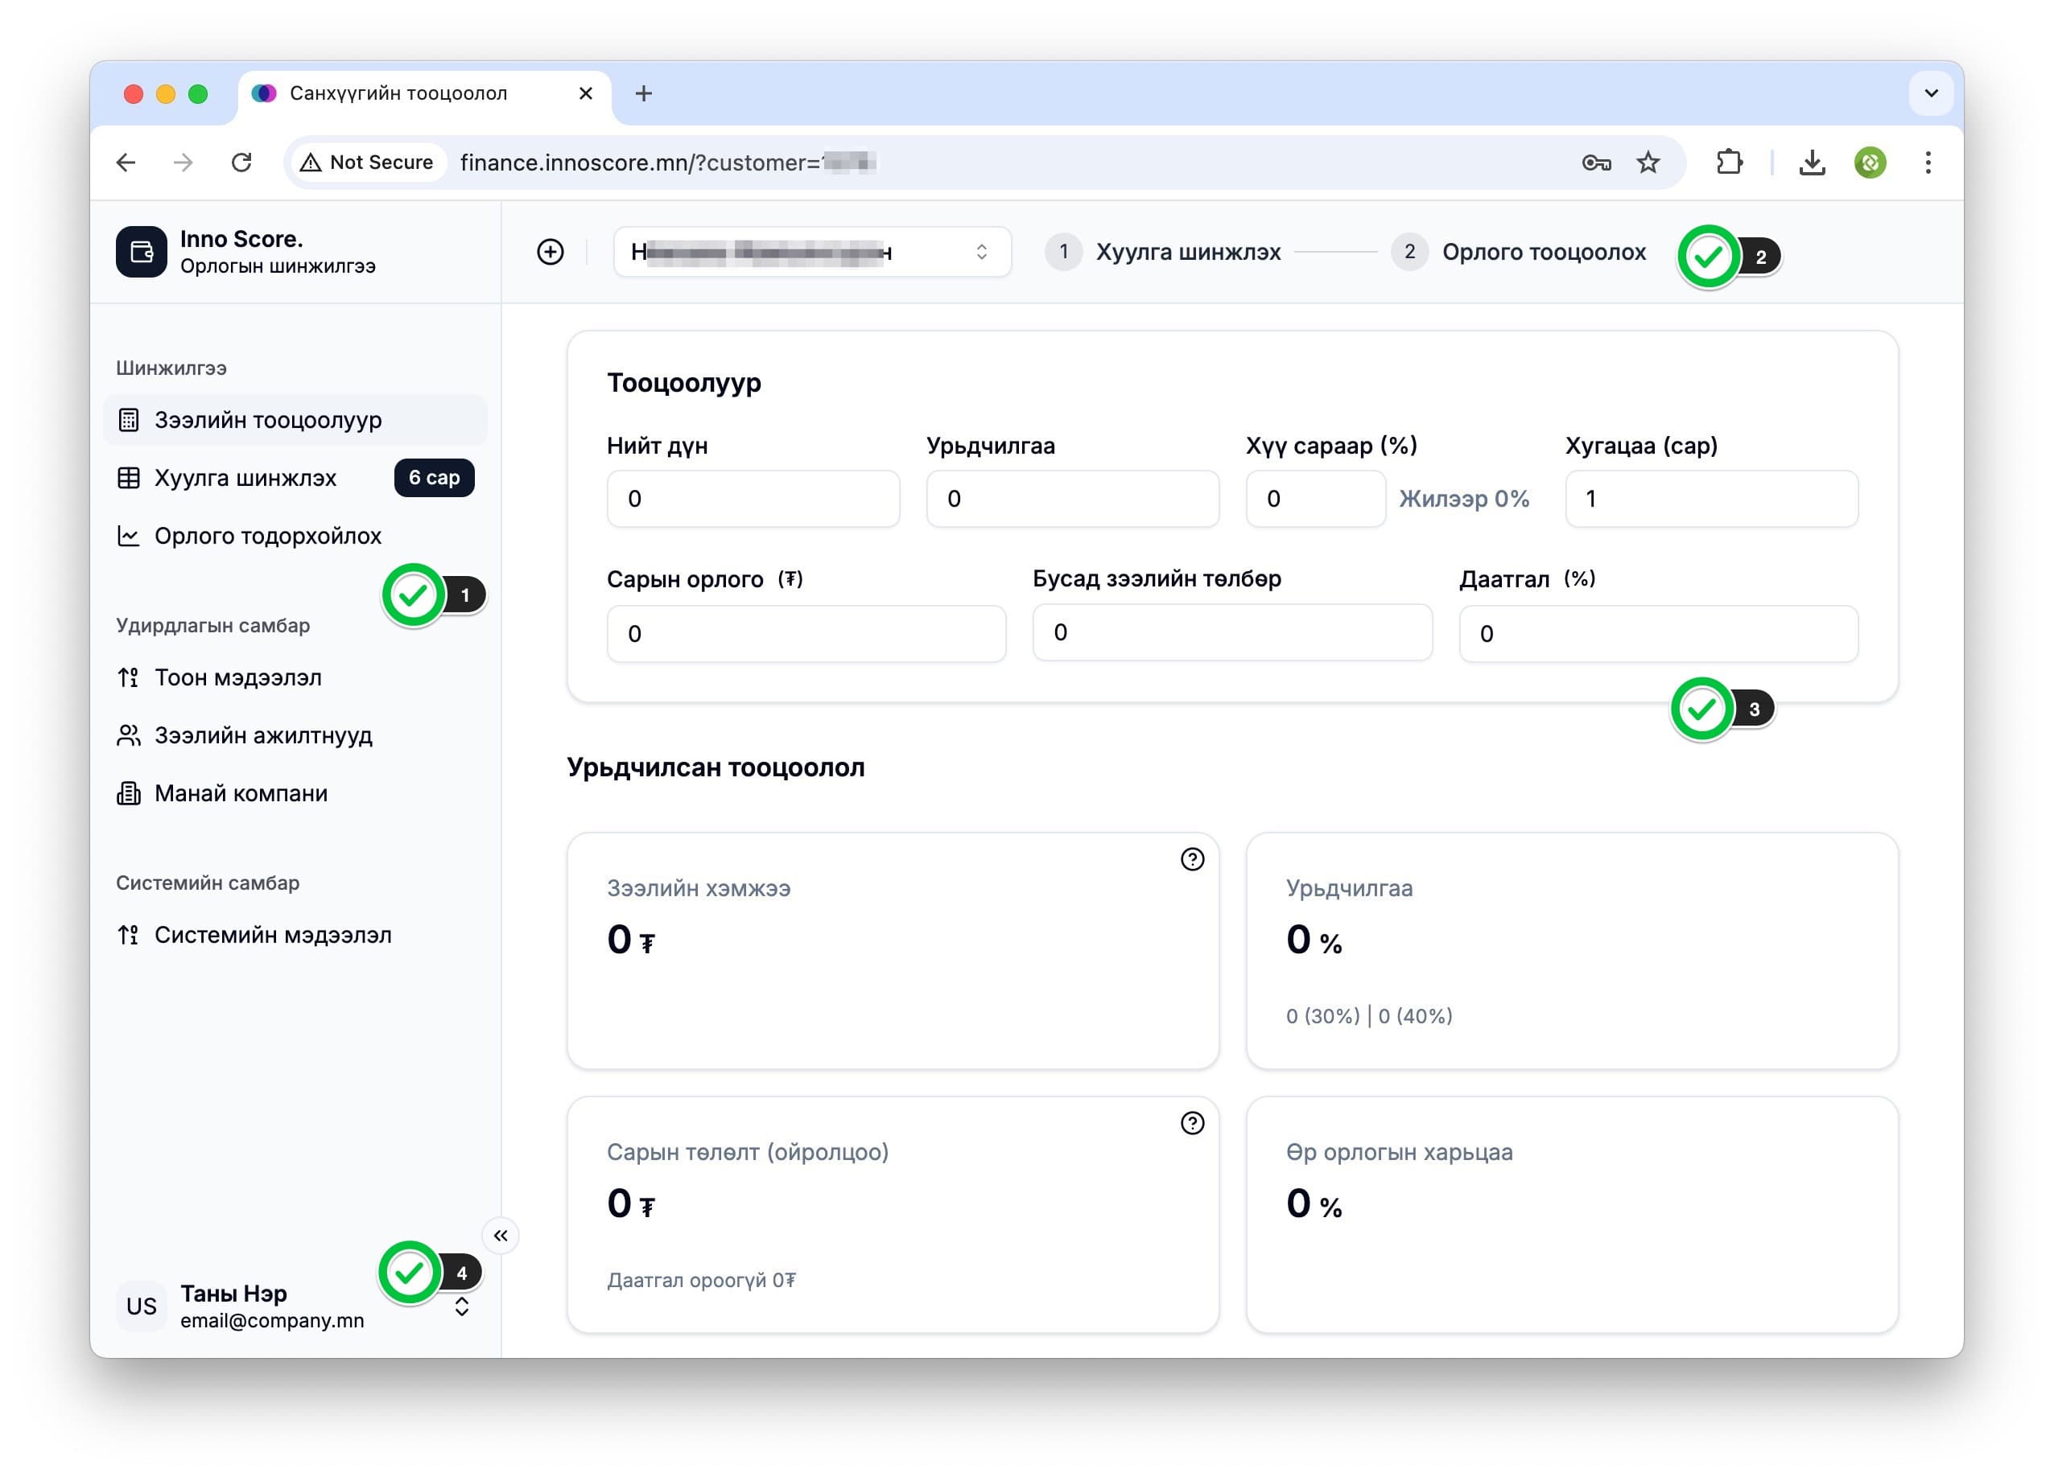Select Орлого тодорхойлох sidebar item
This screenshot has height=1477, width=2054.
[x=268, y=536]
